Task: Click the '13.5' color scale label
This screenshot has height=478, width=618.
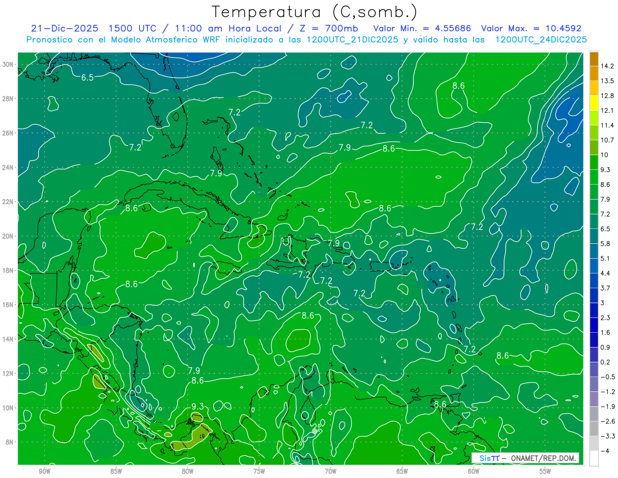Action: [607, 81]
